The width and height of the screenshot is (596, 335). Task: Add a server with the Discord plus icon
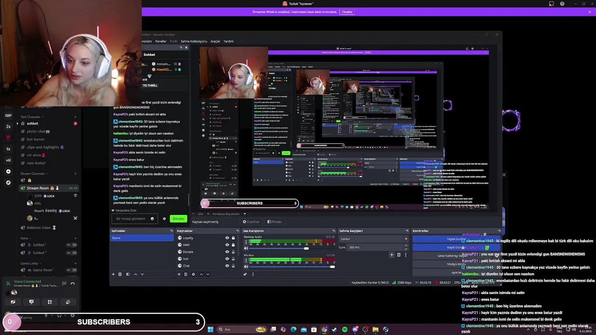[x=8, y=172]
